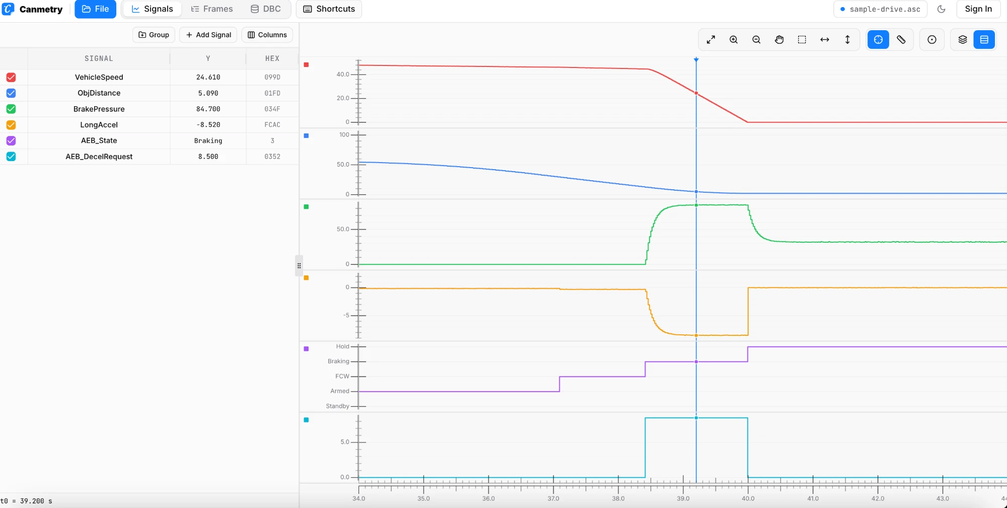Image resolution: width=1007 pixels, height=508 pixels.
Task: Click the t0 = 39.200 s status text
Action: click(x=26, y=501)
